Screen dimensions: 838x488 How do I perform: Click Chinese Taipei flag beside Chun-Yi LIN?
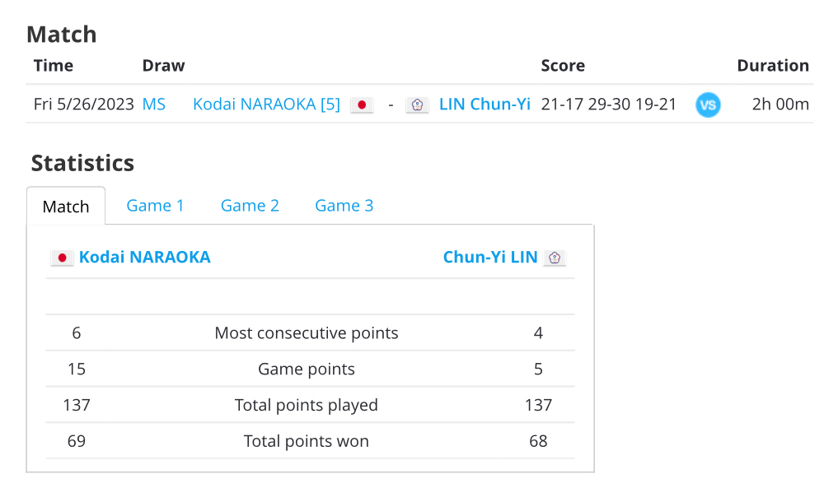pos(555,258)
